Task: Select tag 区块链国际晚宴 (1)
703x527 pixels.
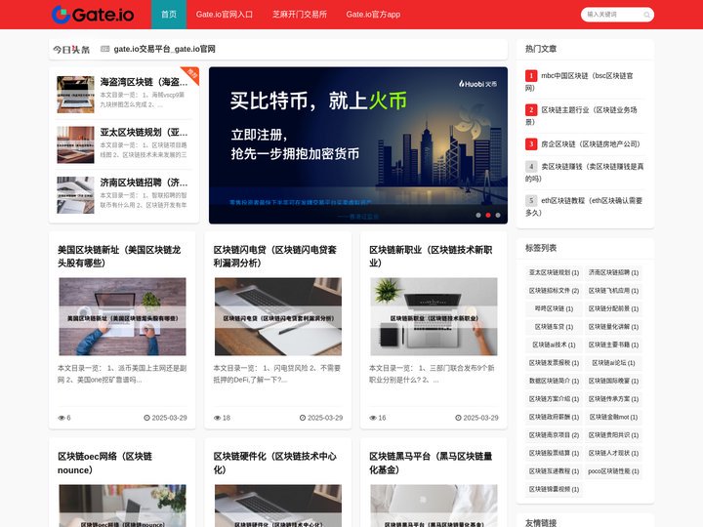Action: 613,381
